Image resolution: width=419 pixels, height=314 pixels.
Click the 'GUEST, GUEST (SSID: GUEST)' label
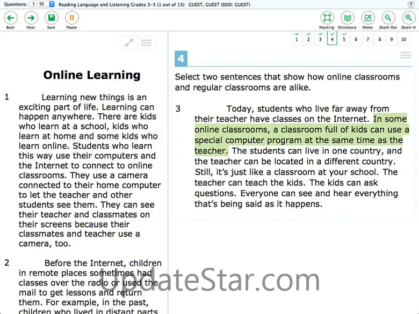219,4
